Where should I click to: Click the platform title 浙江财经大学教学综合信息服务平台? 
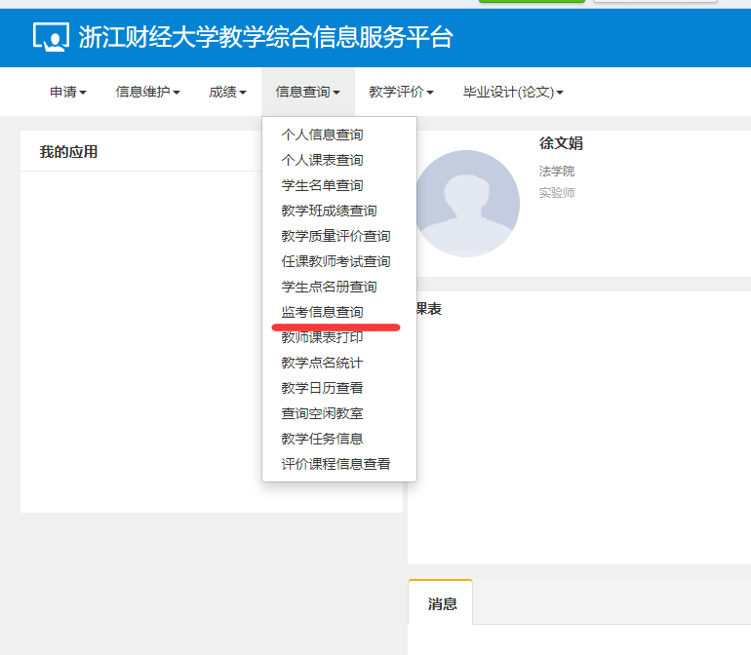[x=265, y=37]
